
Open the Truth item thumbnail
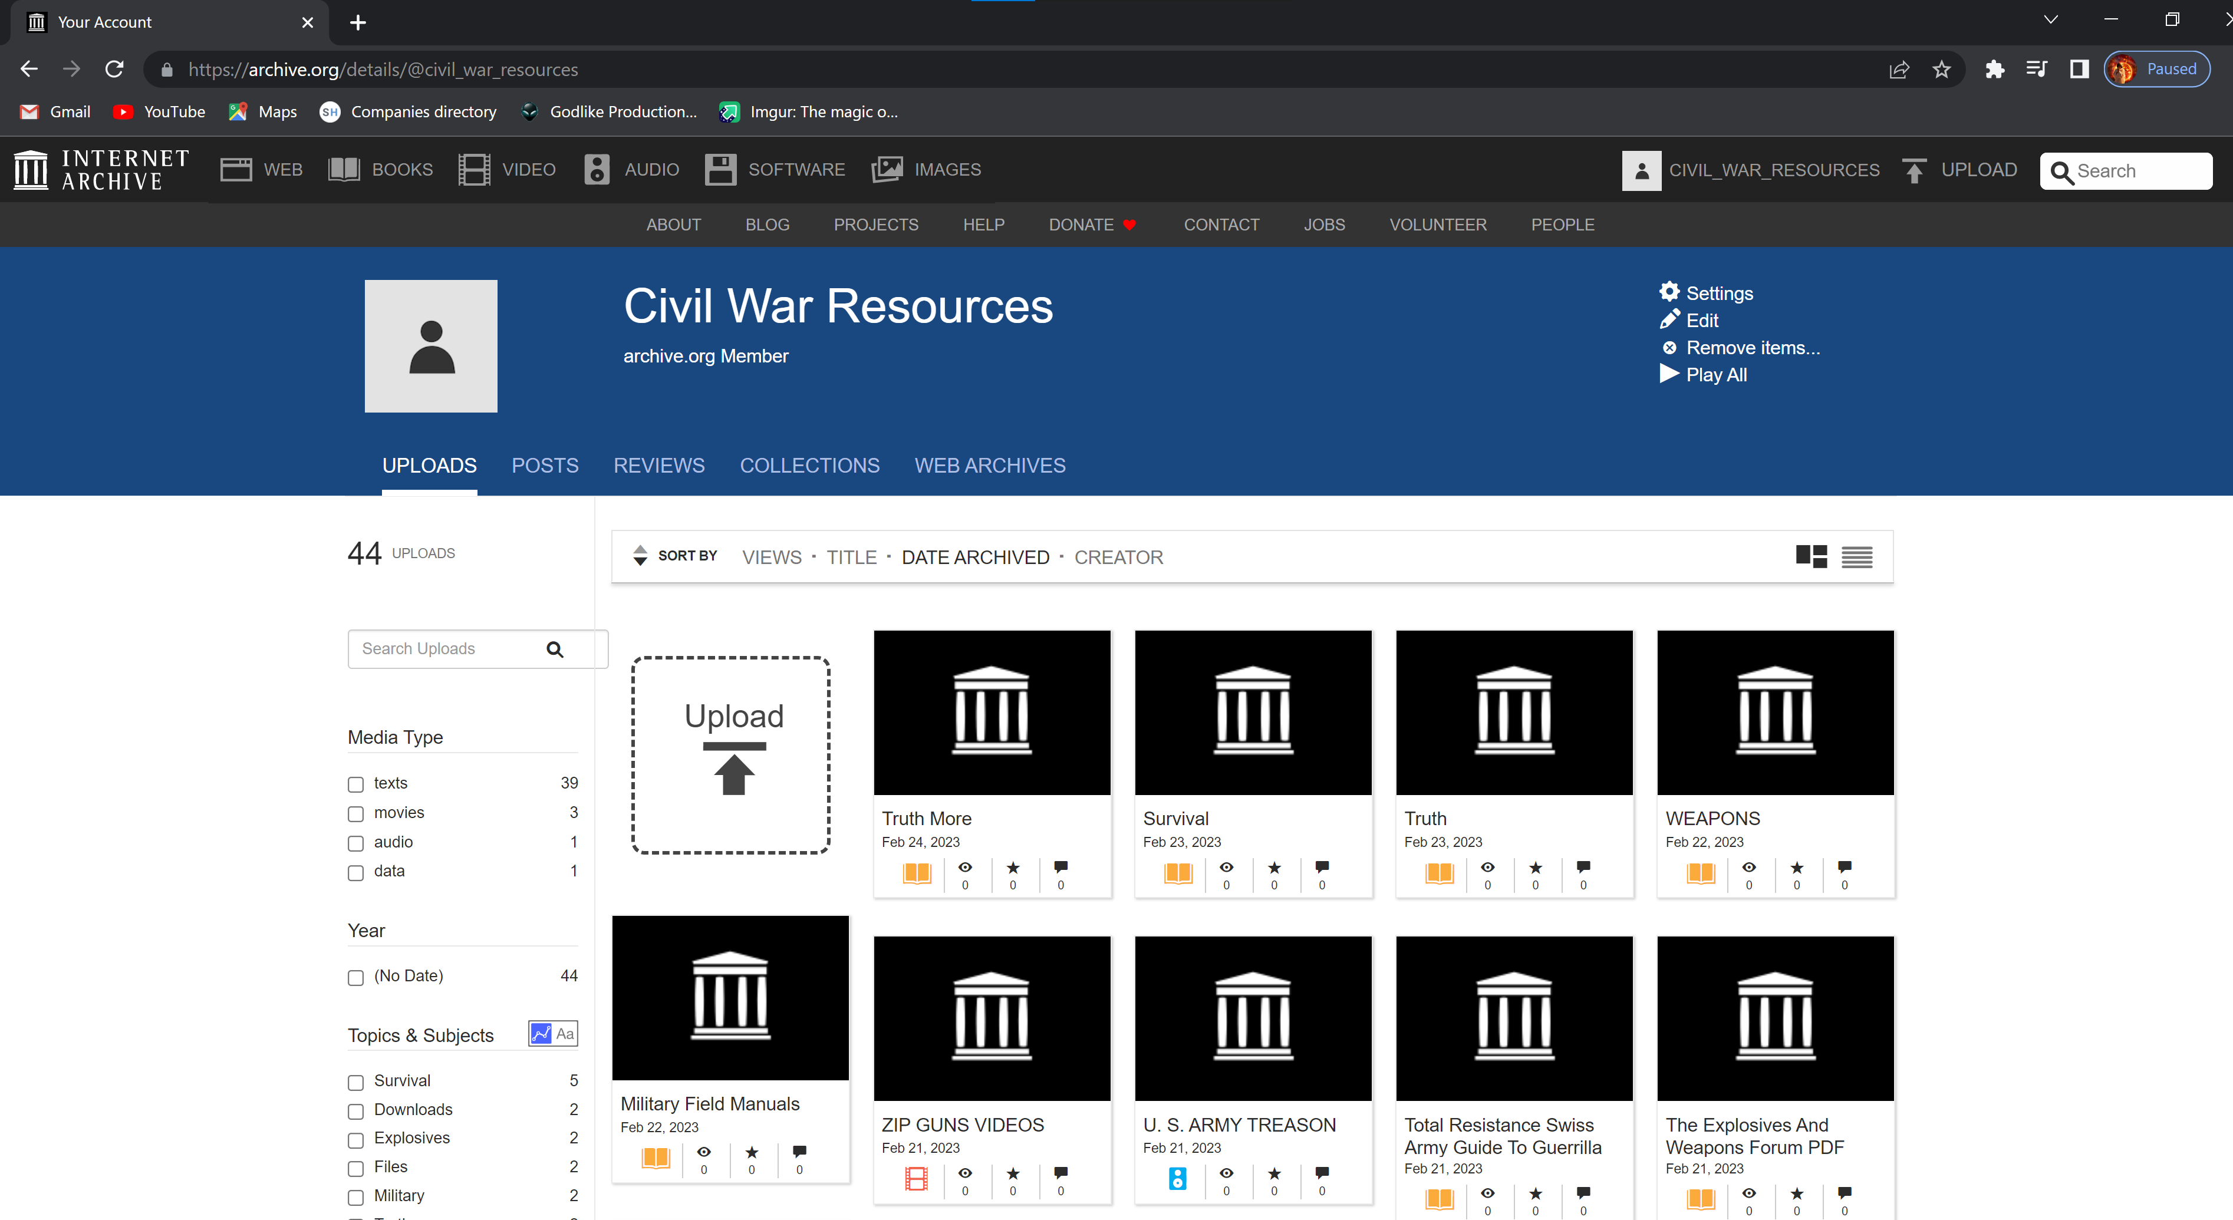1513,712
